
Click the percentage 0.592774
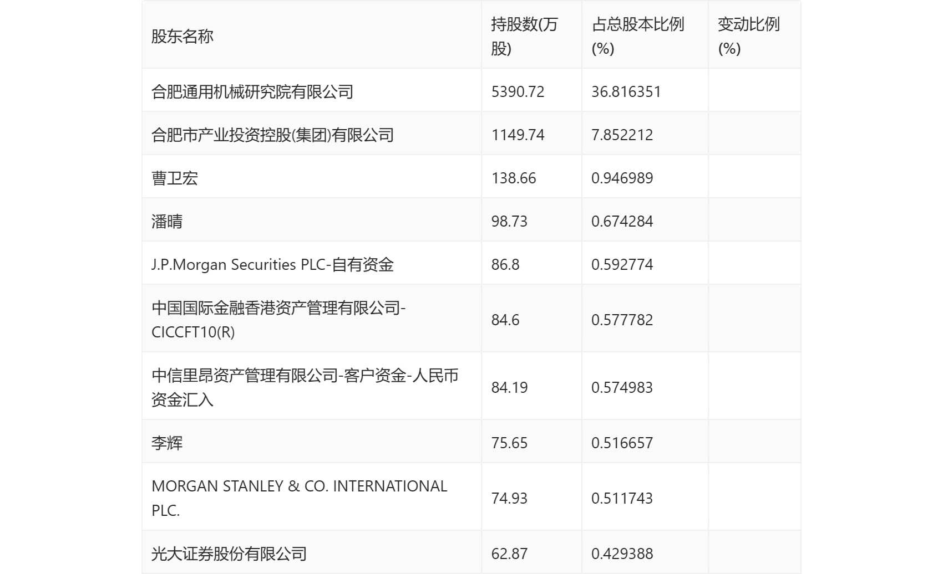(622, 264)
